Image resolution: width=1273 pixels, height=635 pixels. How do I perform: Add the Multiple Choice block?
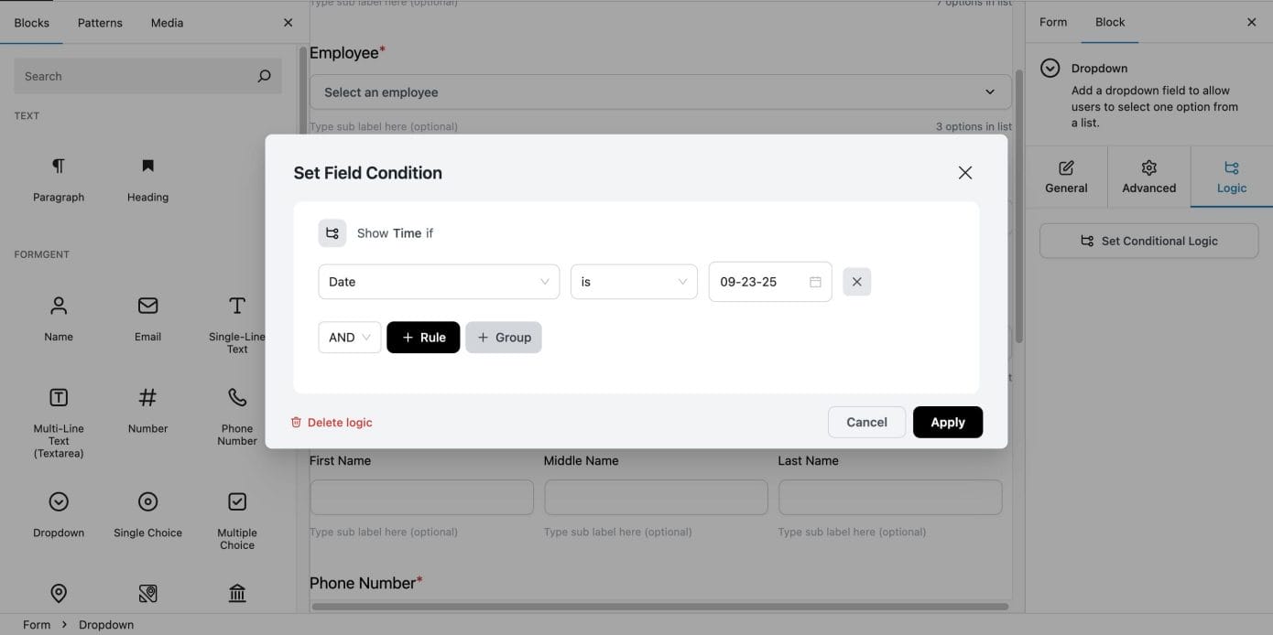[x=237, y=502]
